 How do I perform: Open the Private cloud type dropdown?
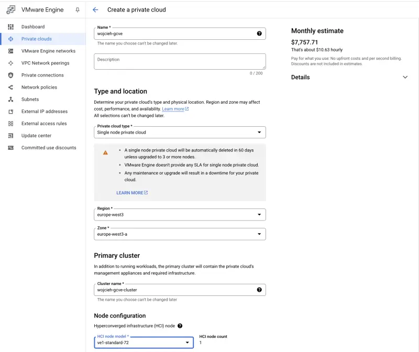coord(180,133)
